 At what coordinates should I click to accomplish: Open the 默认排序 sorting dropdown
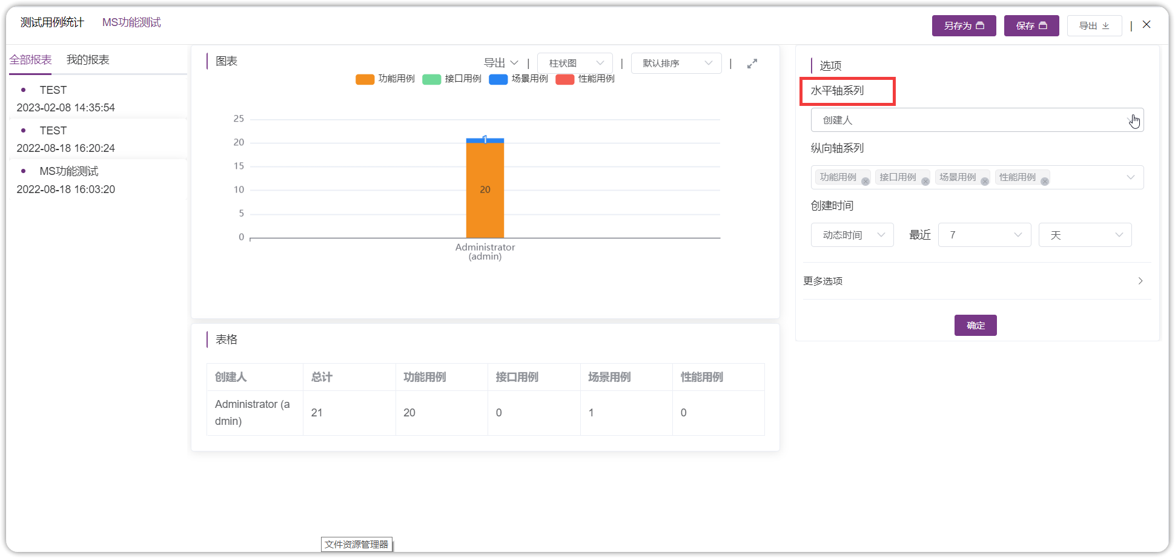(x=676, y=63)
